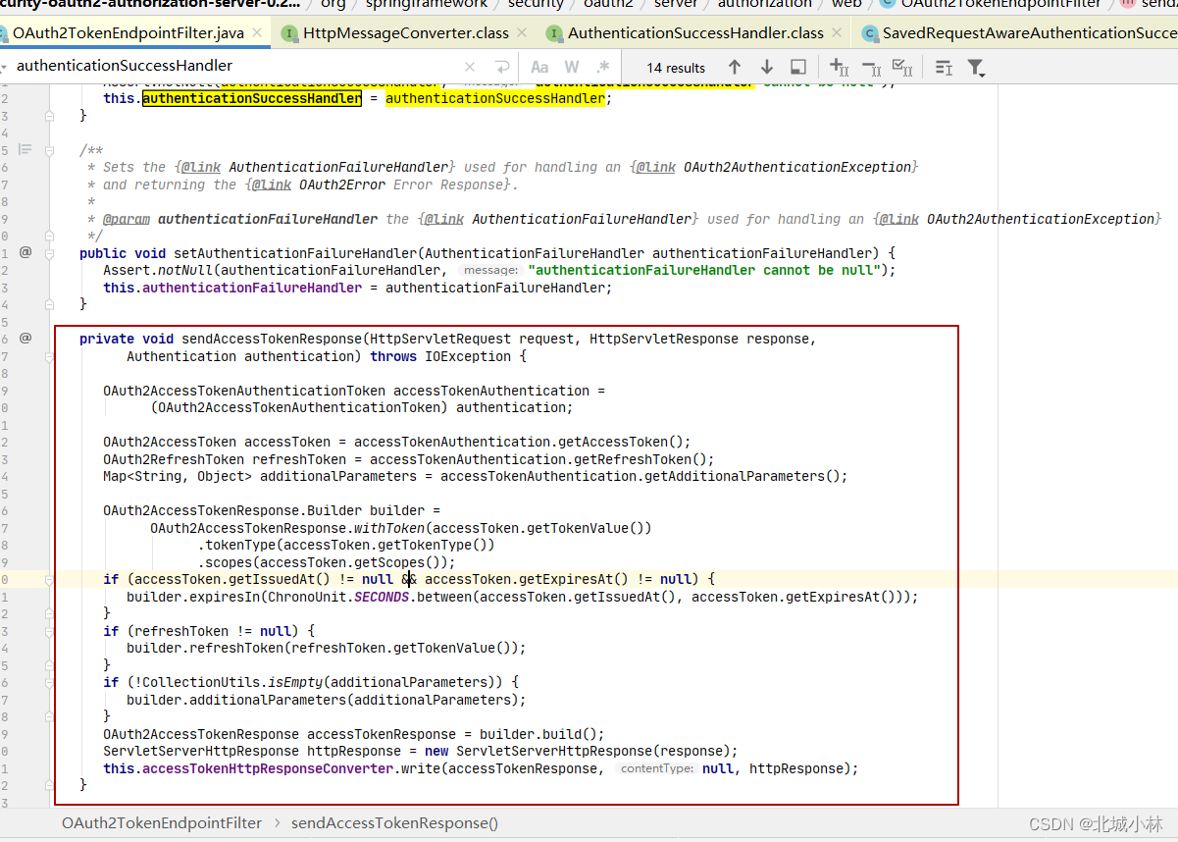Click 'accessTokenHttpResponseConverter' in last statement
1178x842 pixels.
click(x=268, y=768)
